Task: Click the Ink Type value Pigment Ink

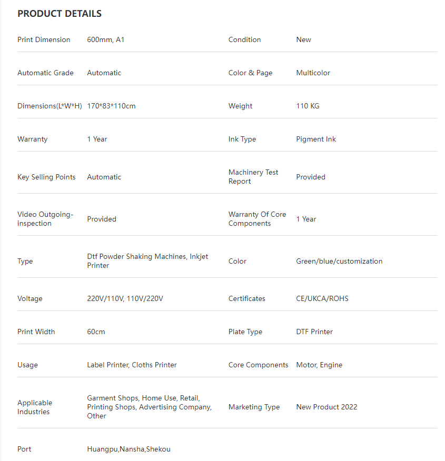Action: 316,139
